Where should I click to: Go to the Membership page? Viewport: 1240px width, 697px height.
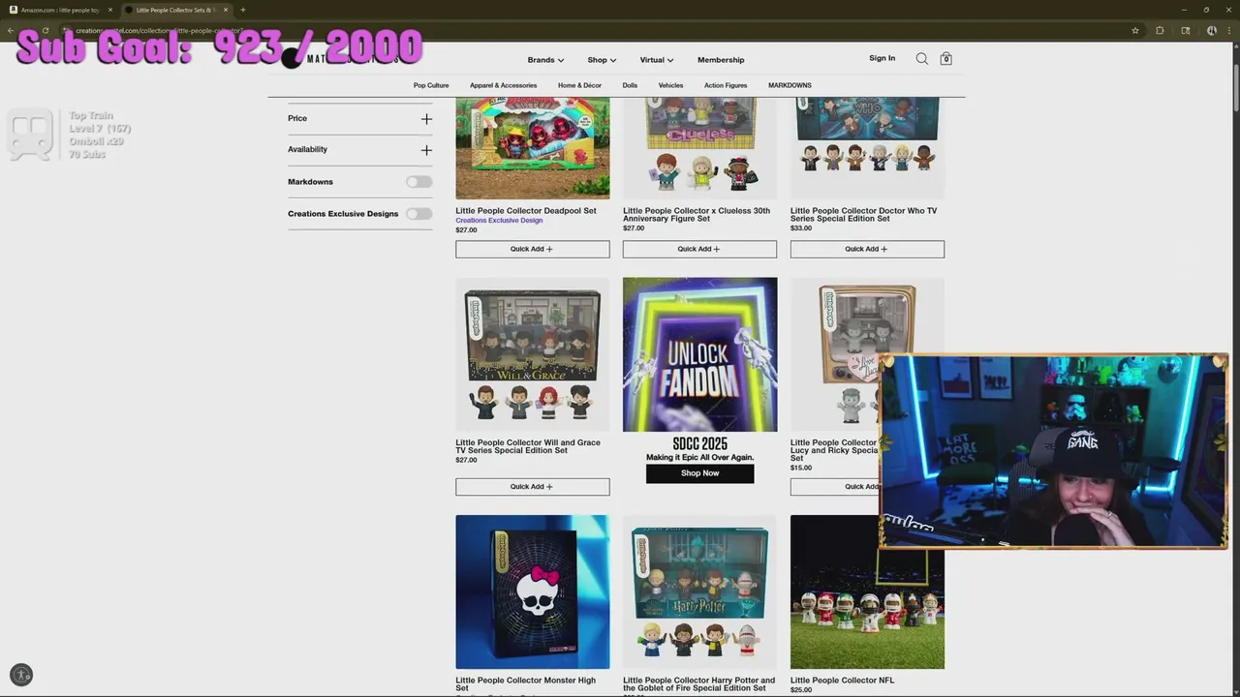click(721, 60)
